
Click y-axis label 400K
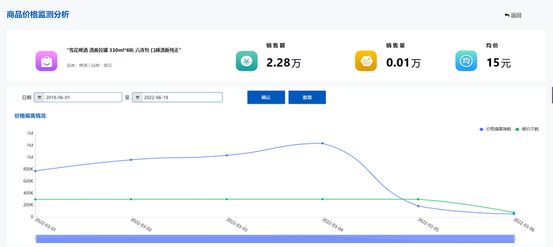click(28, 193)
